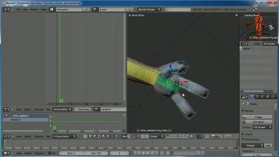Delete the current scene with X icon

point(132,10)
